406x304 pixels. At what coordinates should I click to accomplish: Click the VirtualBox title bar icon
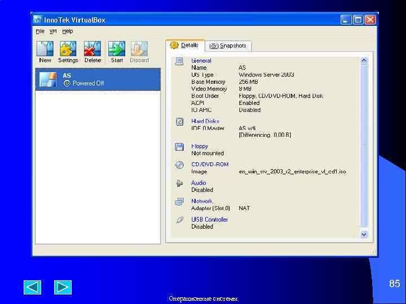tap(38, 20)
